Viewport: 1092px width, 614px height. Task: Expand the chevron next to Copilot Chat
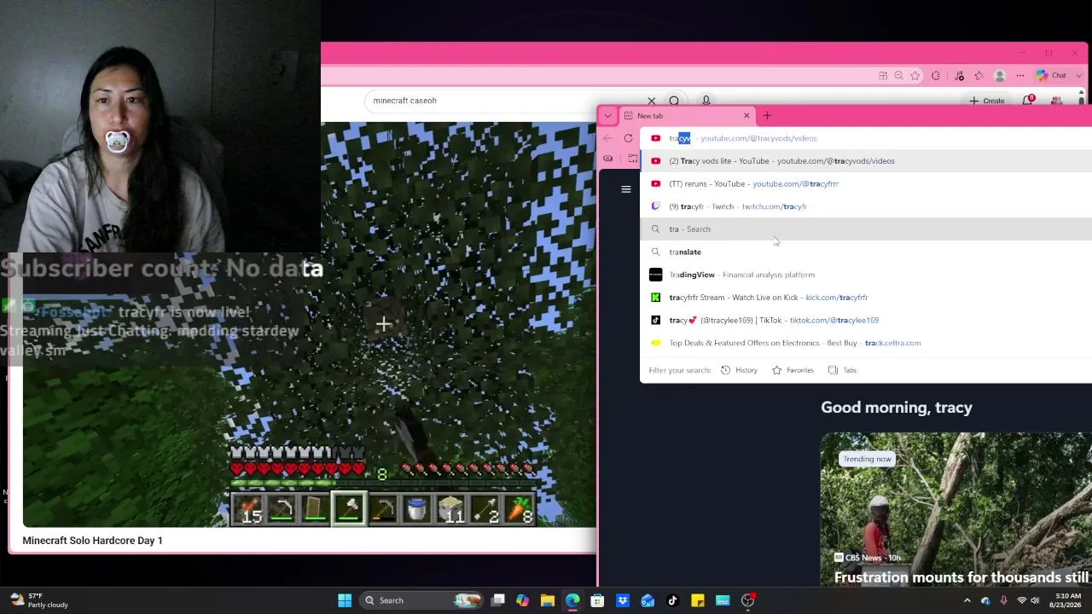[x=1079, y=76]
